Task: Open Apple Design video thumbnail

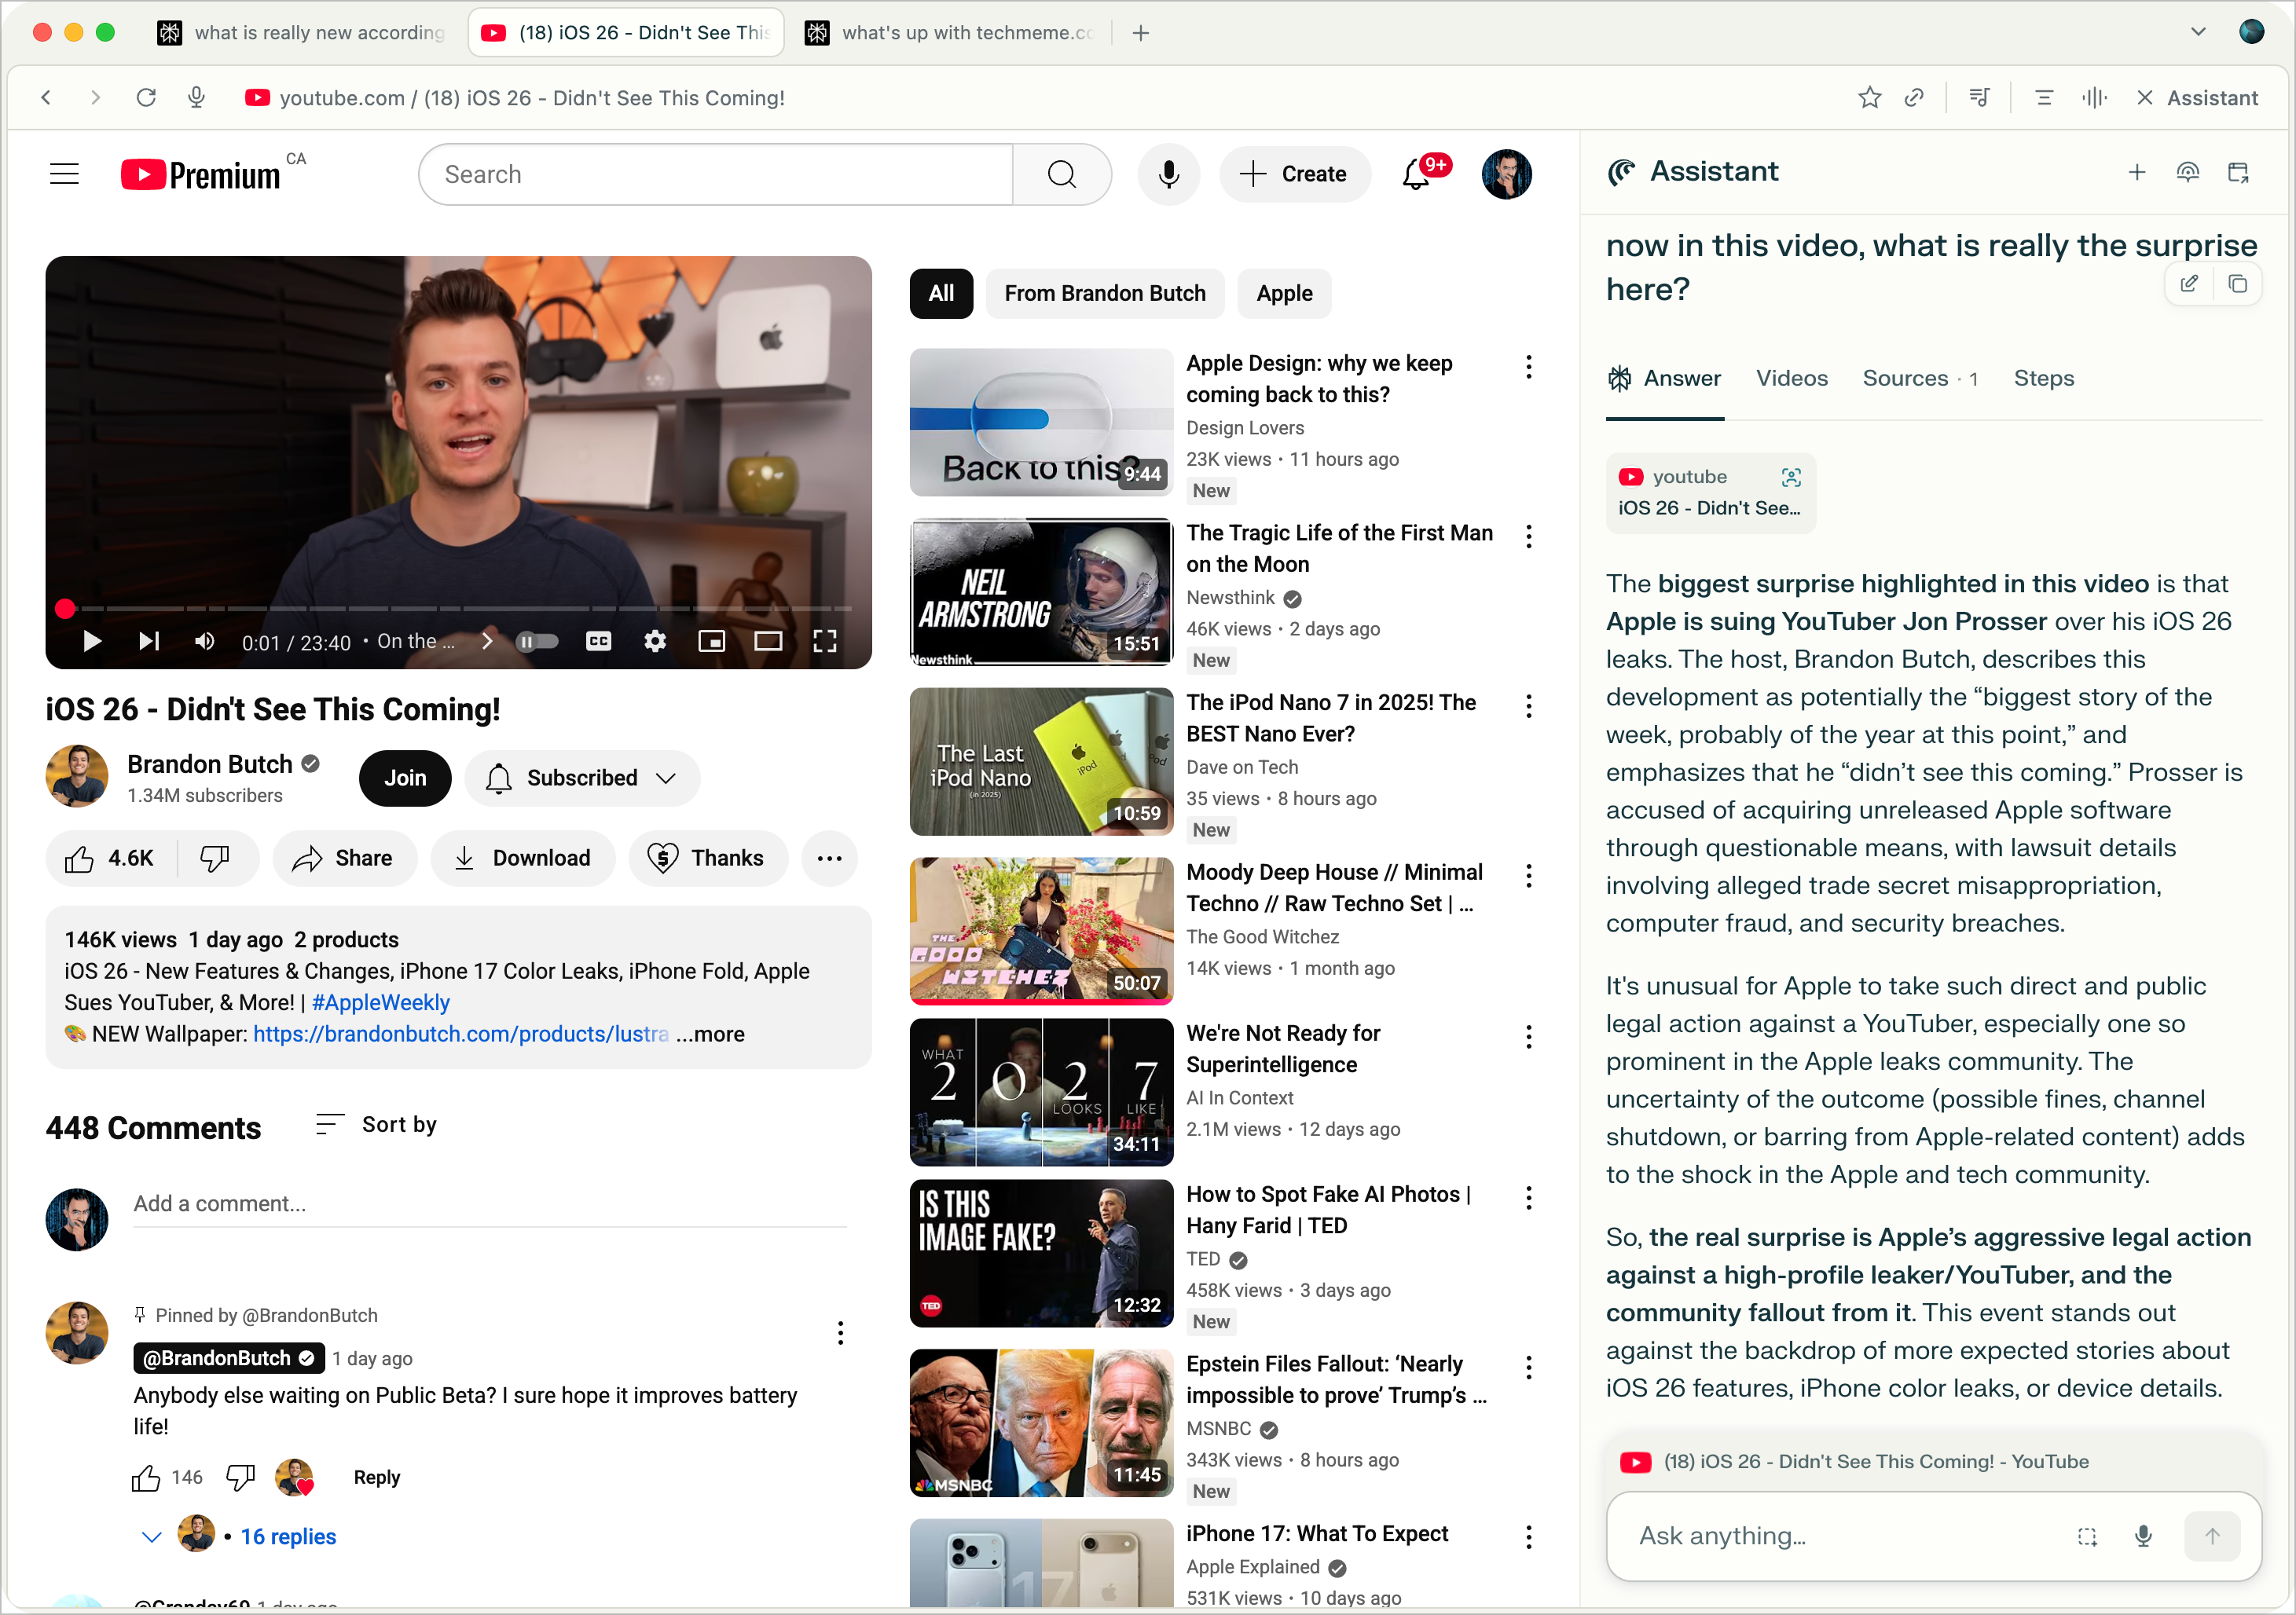Action: point(1041,422)
